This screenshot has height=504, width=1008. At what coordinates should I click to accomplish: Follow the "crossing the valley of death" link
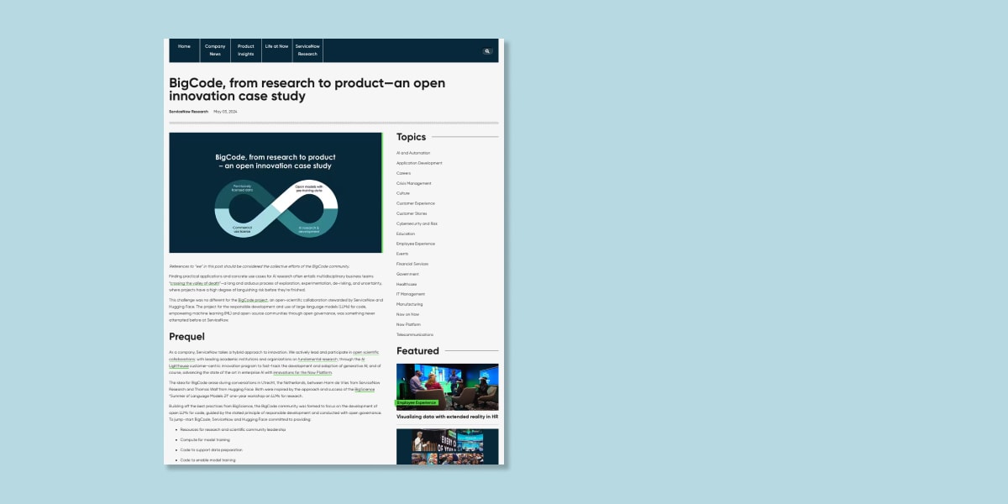tap(195, 284)
